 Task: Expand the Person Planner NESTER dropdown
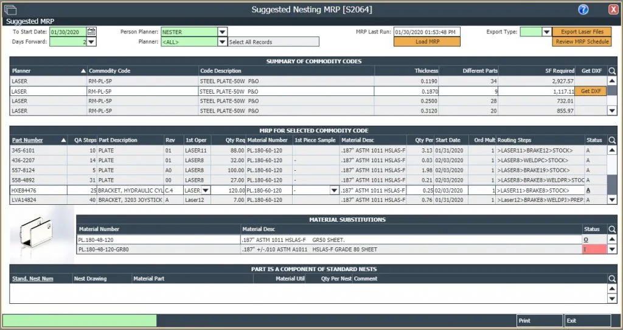point(223,32)
